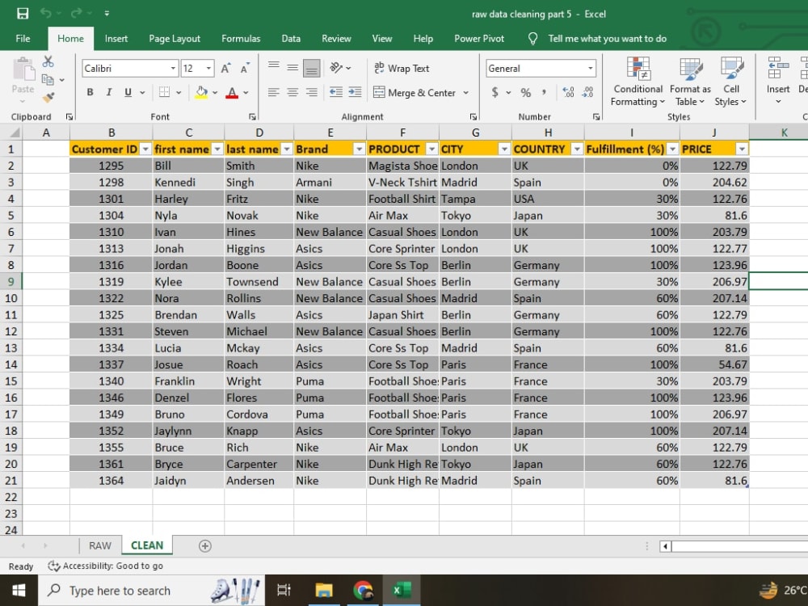Click Increase Indent icon

[355, 92]
